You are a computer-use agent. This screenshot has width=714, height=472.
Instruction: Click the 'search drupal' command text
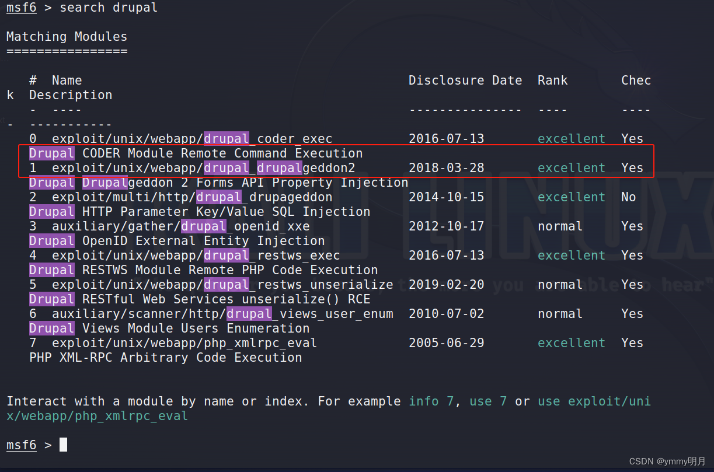109,8
